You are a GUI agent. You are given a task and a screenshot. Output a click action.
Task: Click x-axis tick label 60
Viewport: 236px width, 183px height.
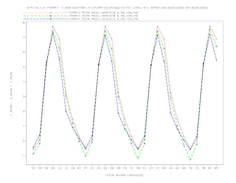[x=164, y=168]
